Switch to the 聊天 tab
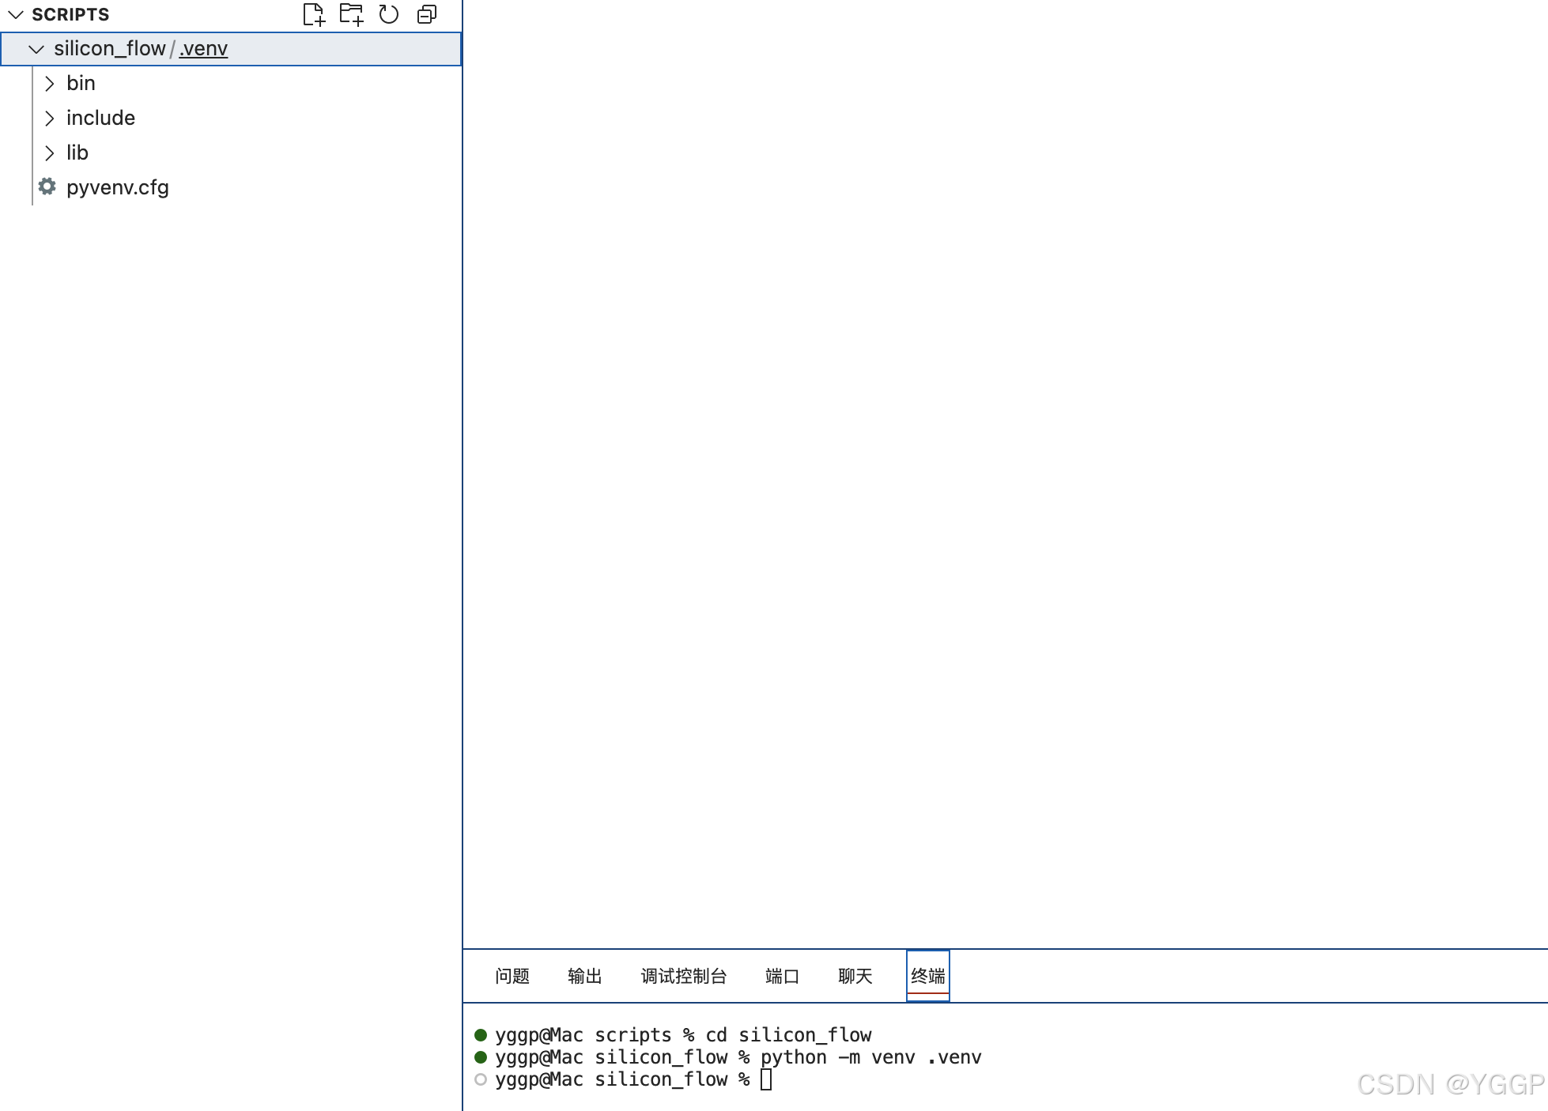Image resolution: width=1548 pixels, height=1111 pixels. tap(855, 976)
